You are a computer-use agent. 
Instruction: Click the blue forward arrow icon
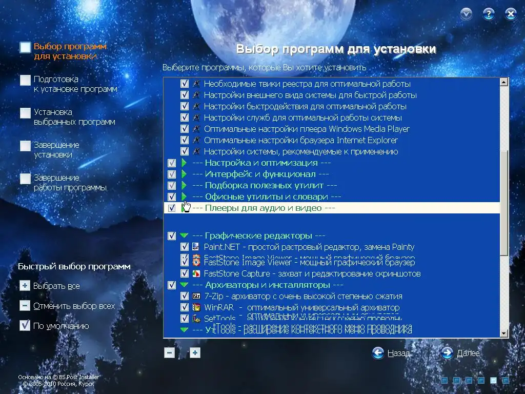pyautogui.click(x=447, y=353)
